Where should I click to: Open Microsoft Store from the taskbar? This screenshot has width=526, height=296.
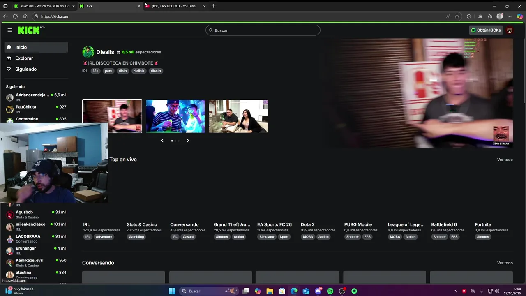pos(282,291)
